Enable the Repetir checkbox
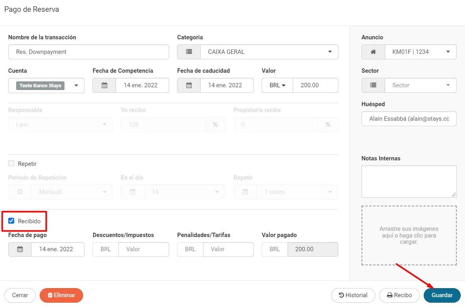Screen dimensions: 465x307 (11, 164)
